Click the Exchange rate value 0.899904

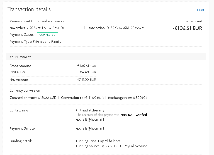click(140, 98)
